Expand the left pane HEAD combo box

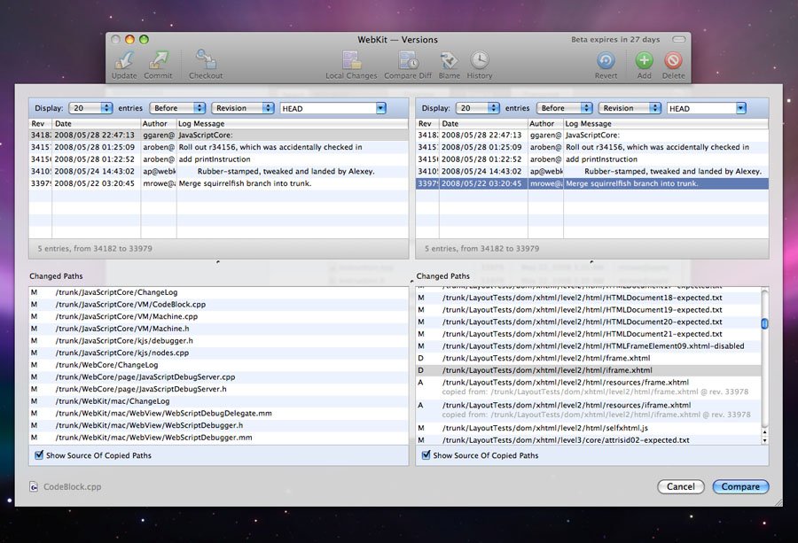click(380, 108)
